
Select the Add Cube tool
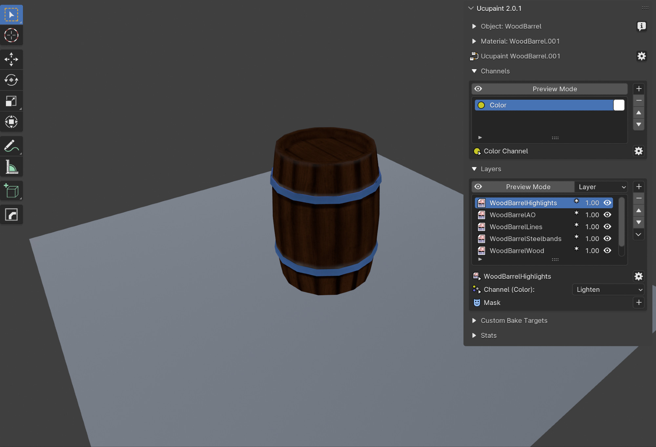pyautogui.click(x=11, y=191)
